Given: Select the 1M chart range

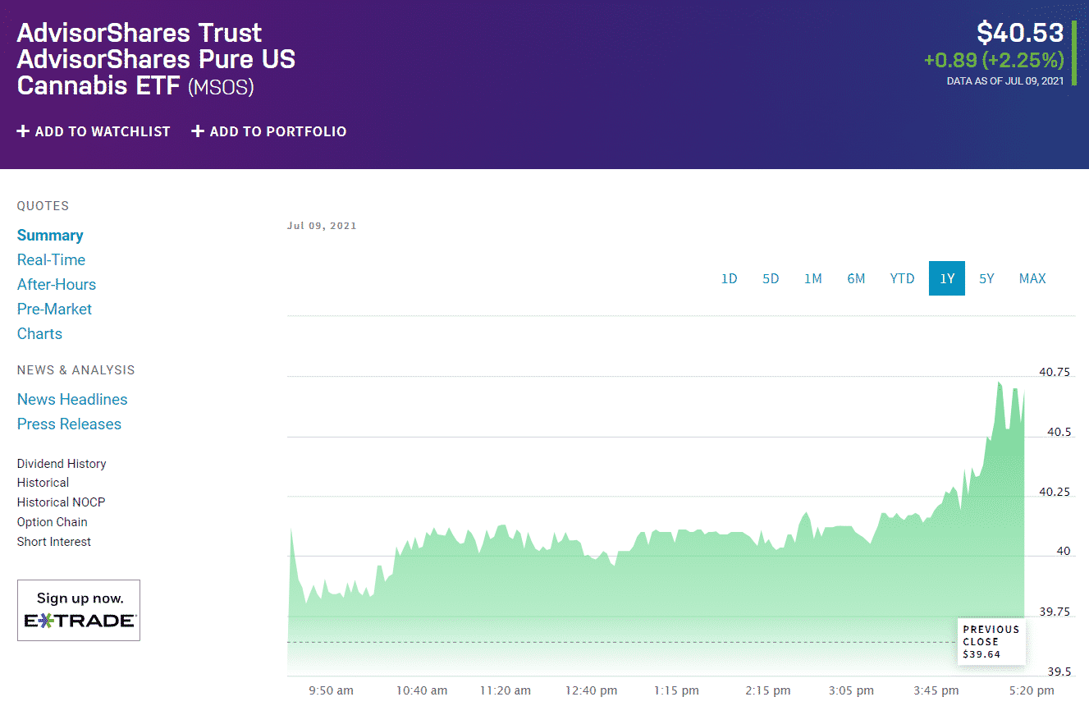Looking at the screenshot, I should coord(812,278).
